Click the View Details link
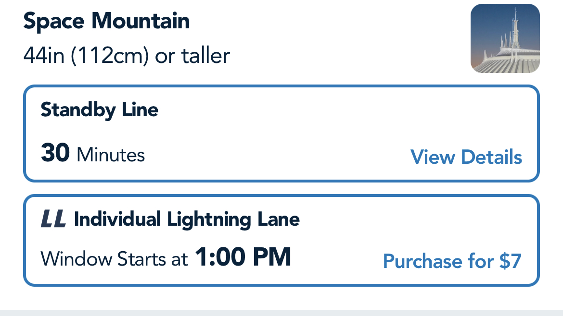The image size is (563, 316). click(x=466, y=157)
